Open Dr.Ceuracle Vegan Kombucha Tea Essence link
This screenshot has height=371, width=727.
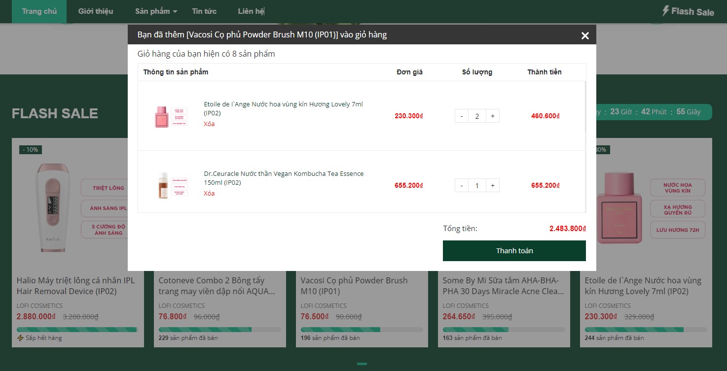coord(284,178)
